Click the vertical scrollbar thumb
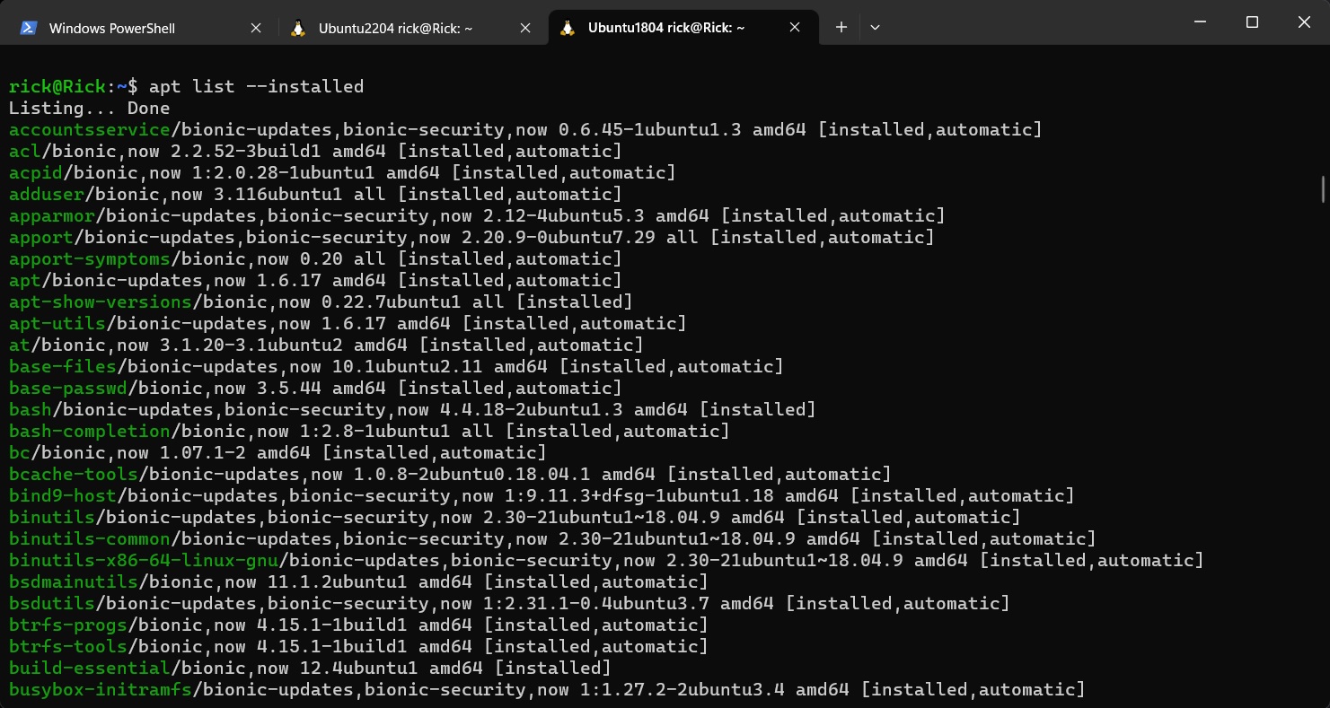The width and height of the screenshot is (1330, 708). [1323, 189]
